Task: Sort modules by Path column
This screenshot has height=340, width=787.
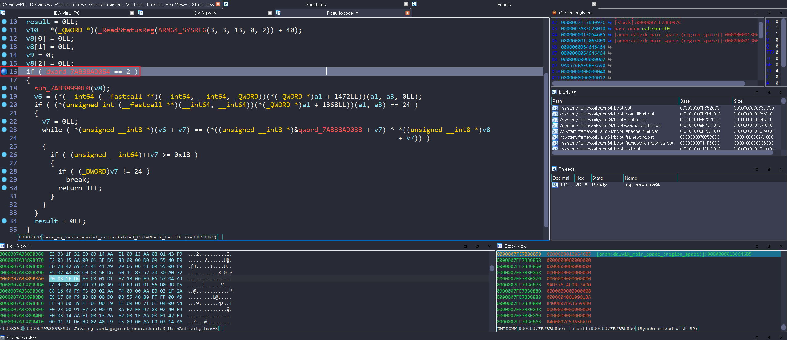Action: click(x=615, y=101)
